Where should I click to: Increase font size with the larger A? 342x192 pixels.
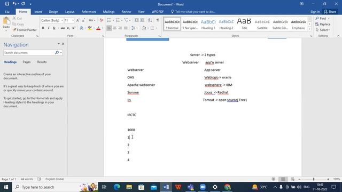click(78, 20)
